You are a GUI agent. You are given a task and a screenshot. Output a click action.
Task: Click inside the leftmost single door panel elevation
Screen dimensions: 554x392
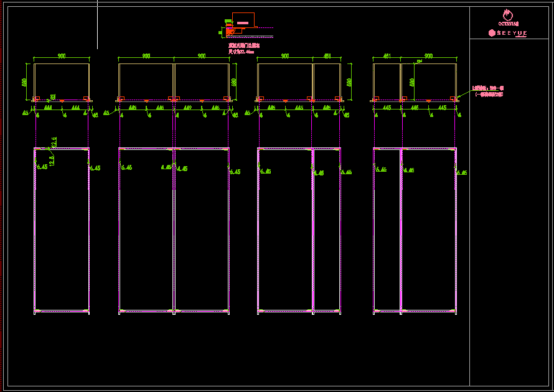pos(62,230)
